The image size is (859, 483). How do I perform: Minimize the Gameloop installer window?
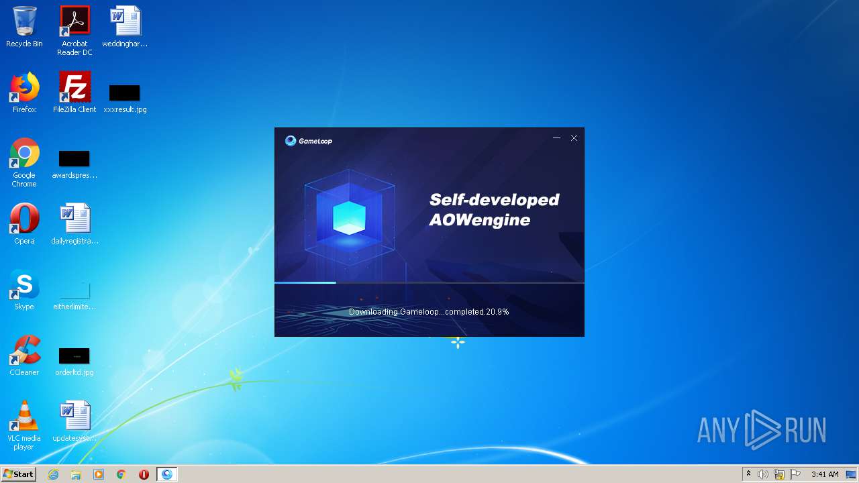tap(556, 138)
